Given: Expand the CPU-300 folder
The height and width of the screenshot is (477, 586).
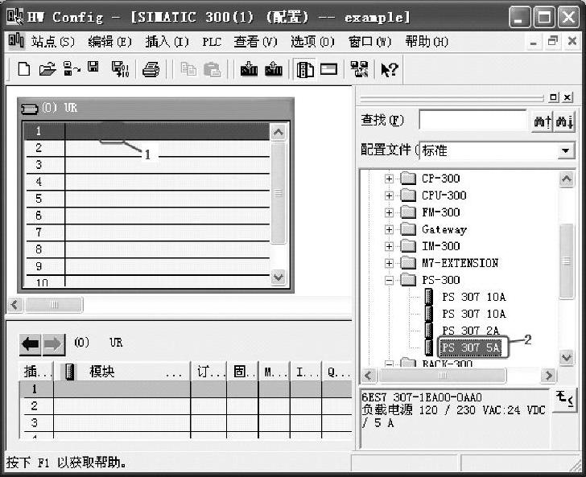Looking at the screenshot, I should [389, 195].
